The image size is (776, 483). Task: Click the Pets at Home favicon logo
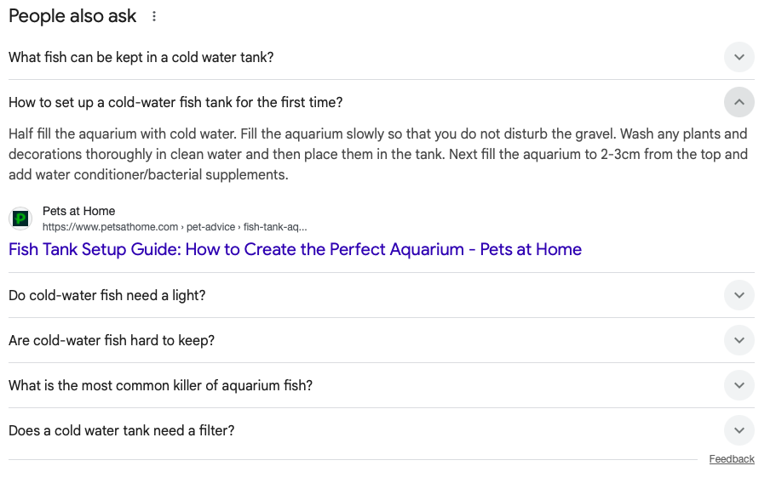[x=20, y=219]
